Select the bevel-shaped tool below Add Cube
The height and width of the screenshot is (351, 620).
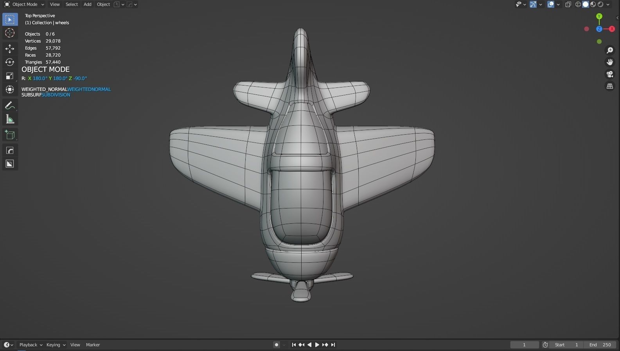click(x=10, y=150)
